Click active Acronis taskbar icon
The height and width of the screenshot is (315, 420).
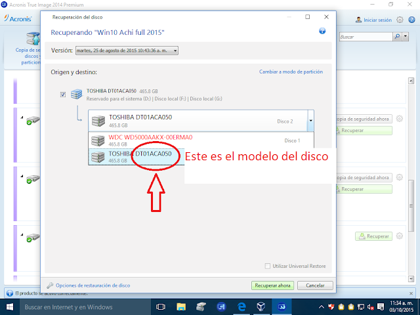coord(282,307)
